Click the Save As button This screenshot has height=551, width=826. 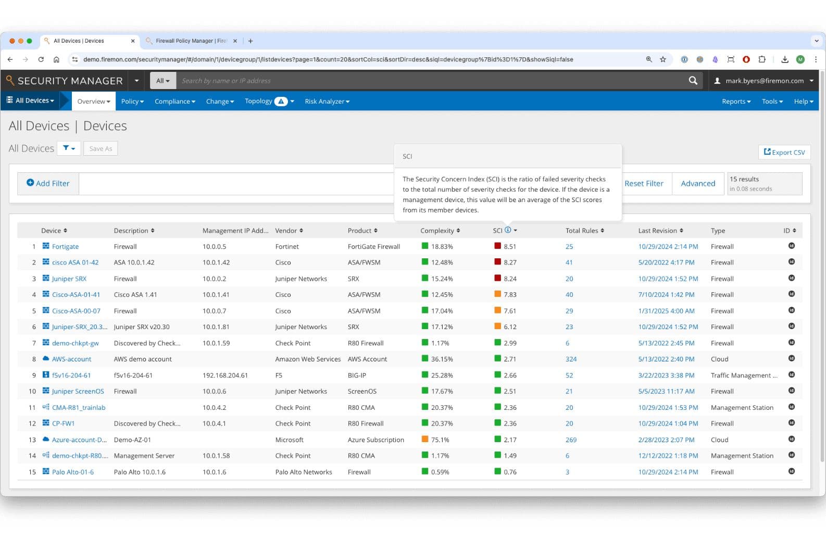101,148
